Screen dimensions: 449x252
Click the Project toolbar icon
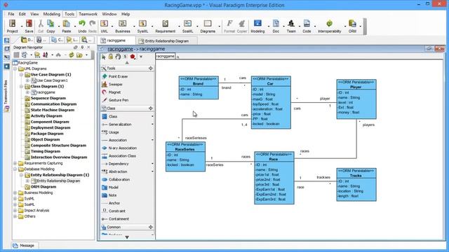[x=13, y=27]
